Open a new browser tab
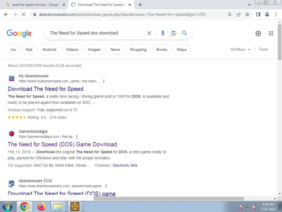This screenshot has height=212, width=282. point(140,5)
